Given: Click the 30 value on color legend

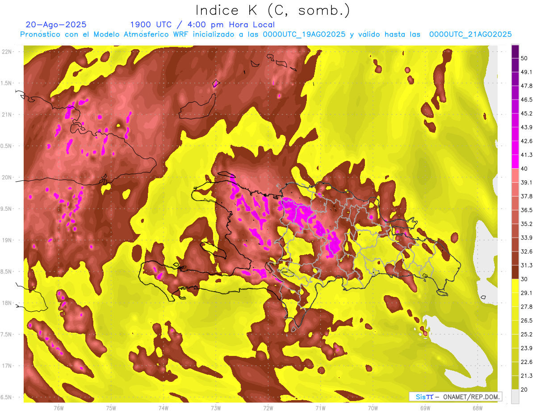Looking at the screenshot, I should click(525, 279).
